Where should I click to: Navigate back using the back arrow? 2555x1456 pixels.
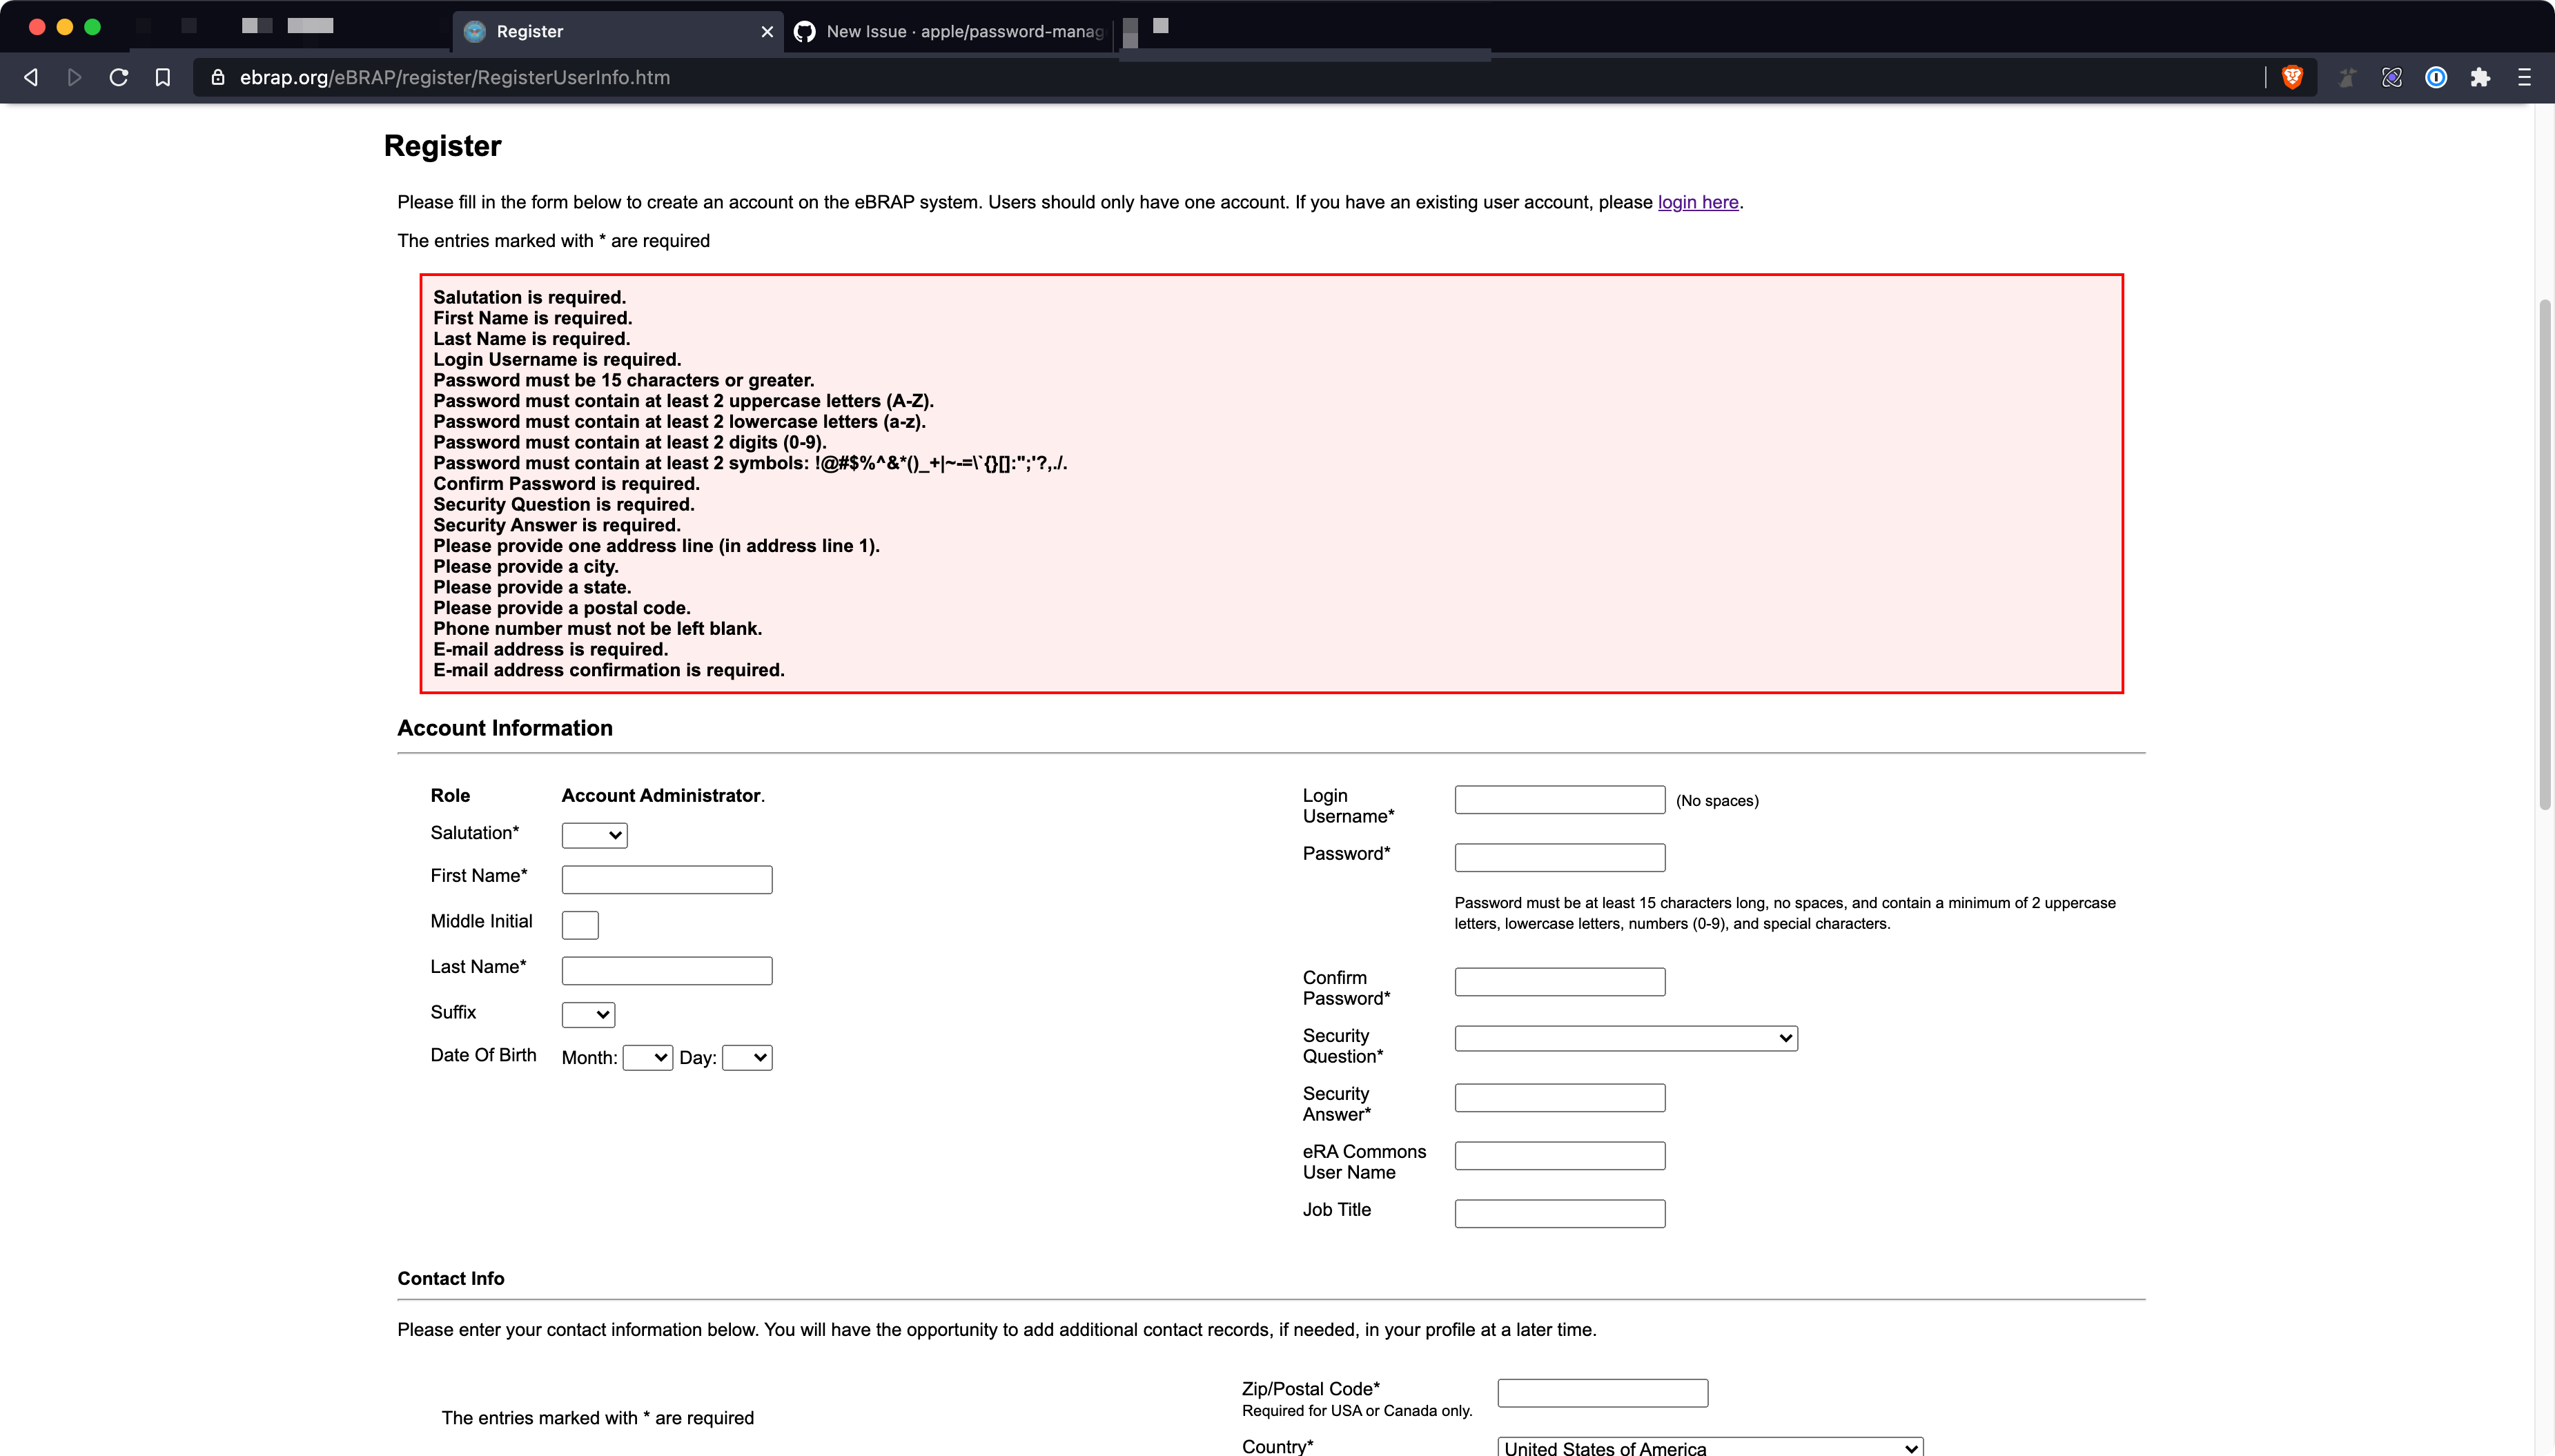[30, 77]
